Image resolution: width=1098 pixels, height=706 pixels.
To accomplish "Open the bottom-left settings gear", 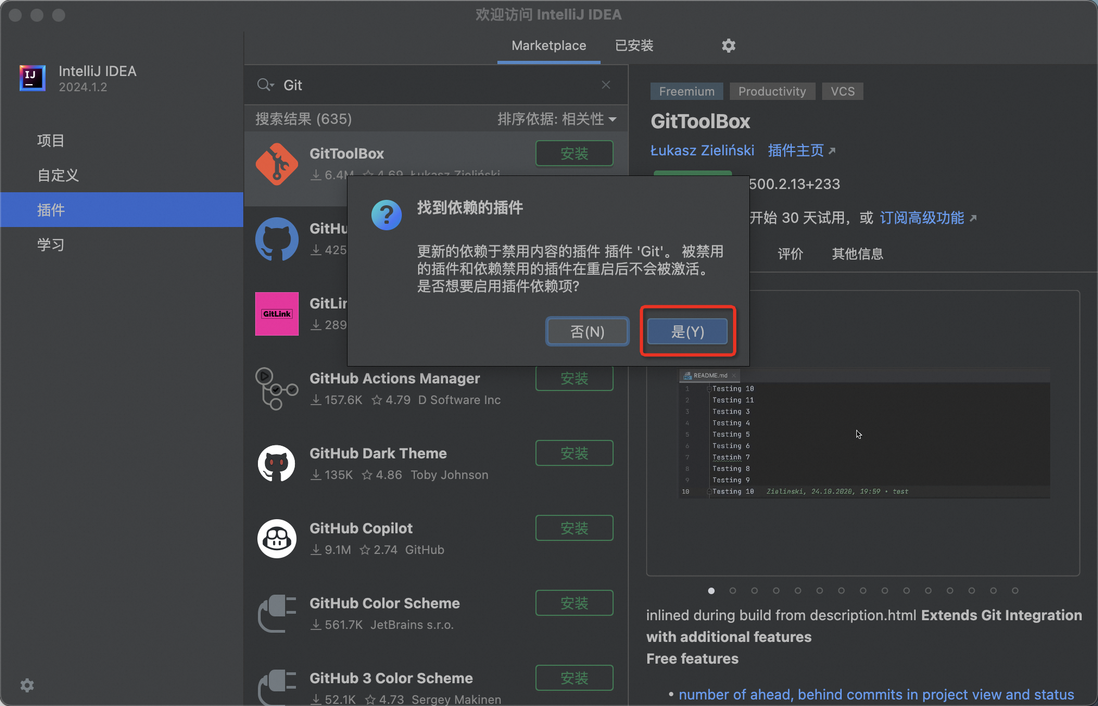I will (x=27, y=685).
